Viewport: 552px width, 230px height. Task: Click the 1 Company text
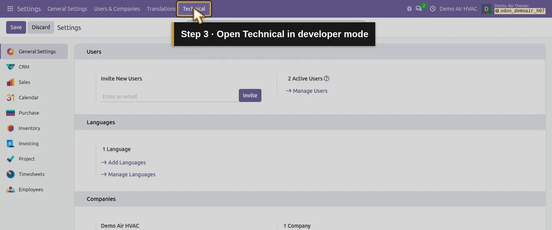(x=297, y=226)
